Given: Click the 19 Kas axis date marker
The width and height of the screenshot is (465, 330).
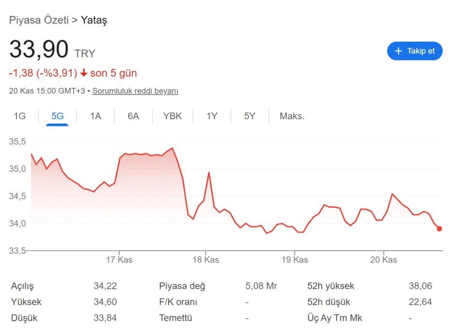Looking at the screenshot, I should click(294, 260).
